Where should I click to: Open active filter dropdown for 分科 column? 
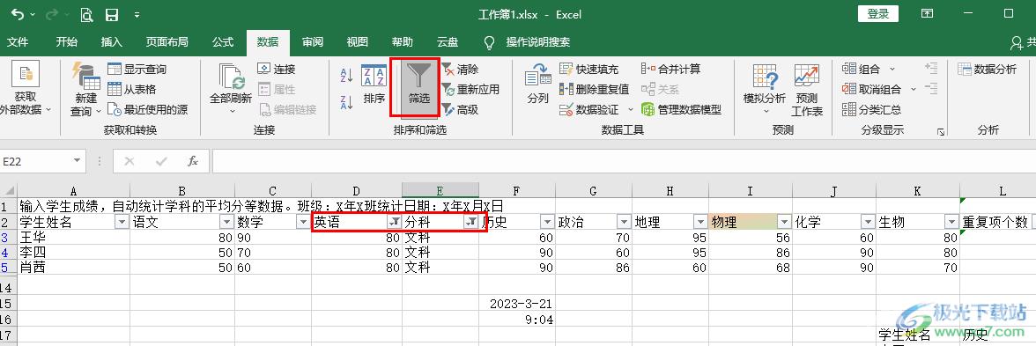point(470,222)
